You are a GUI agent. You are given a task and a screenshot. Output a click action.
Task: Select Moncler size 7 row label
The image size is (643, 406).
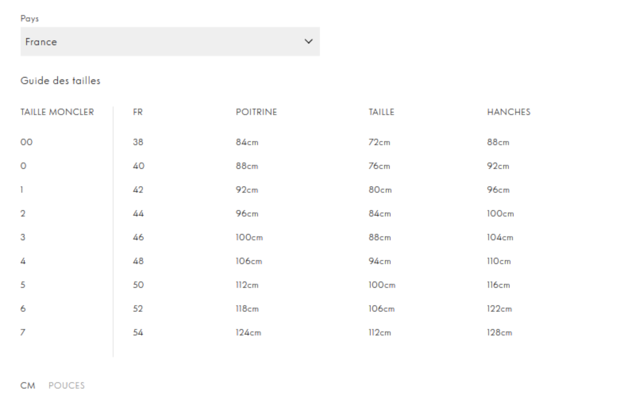coord(23,332)
